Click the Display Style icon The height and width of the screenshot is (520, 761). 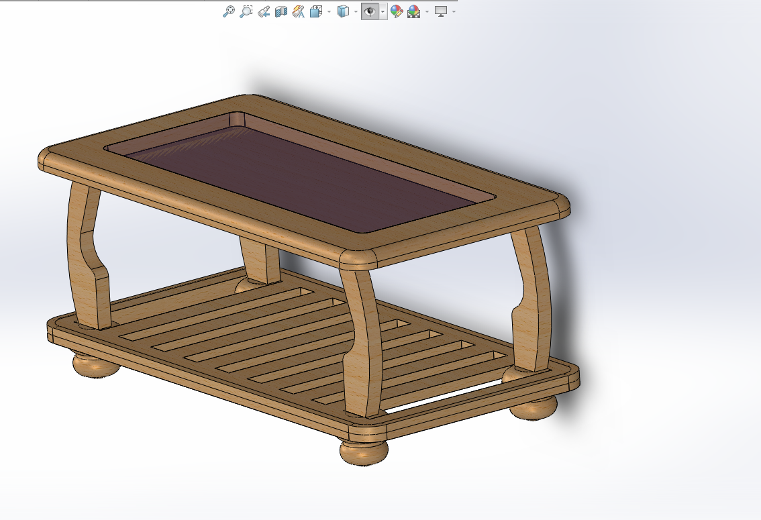tap(343, 11)
